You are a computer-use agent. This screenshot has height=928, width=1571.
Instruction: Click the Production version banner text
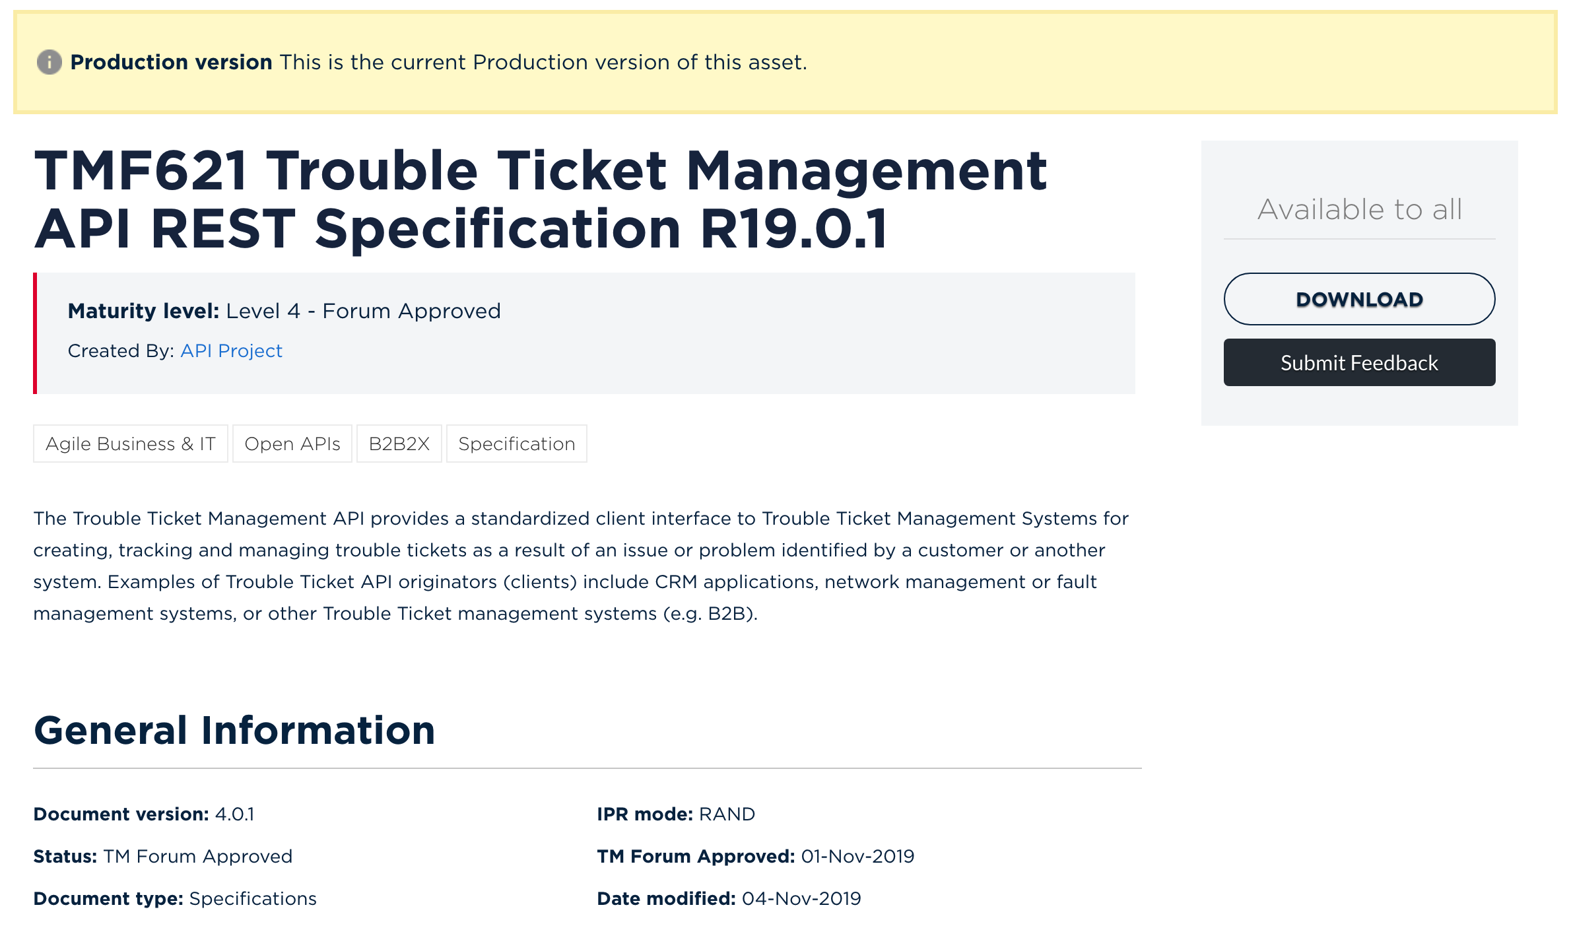tap(439, 62)
